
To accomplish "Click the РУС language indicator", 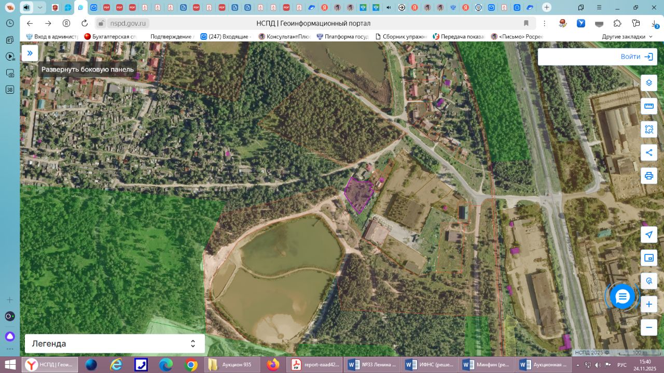I will 622,365.
